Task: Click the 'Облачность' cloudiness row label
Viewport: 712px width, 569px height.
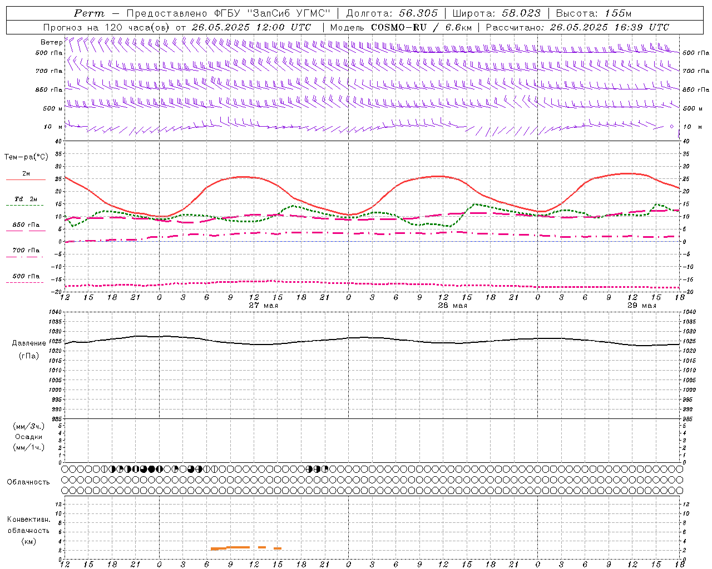Action: (28, 482)
